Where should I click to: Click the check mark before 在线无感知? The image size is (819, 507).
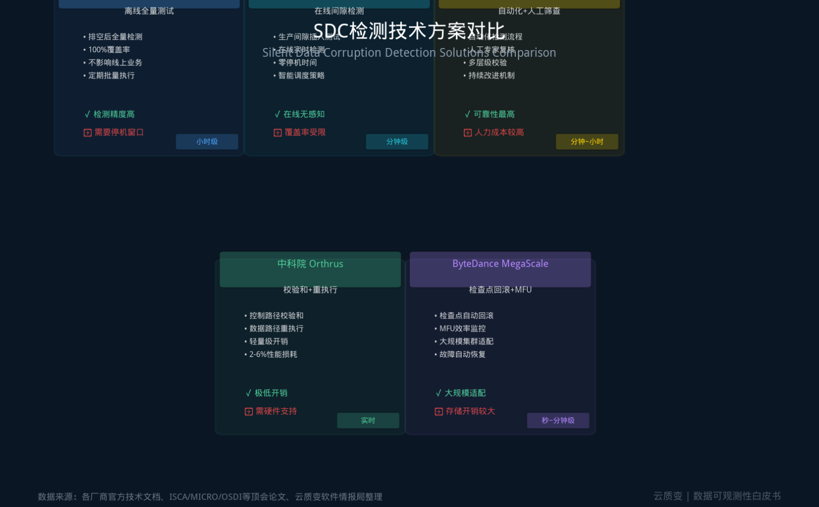click(x=277, y=114)
